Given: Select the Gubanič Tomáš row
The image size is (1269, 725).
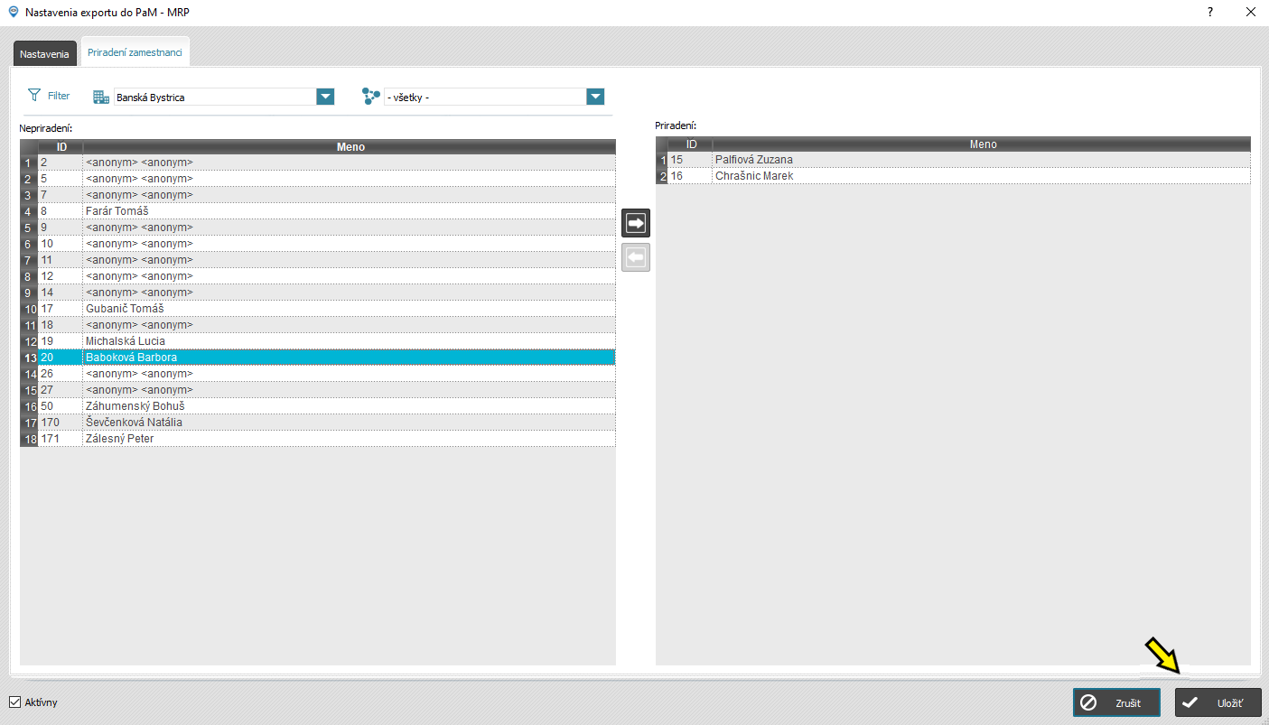Looking at the screenshot, I should coord(318,309).
